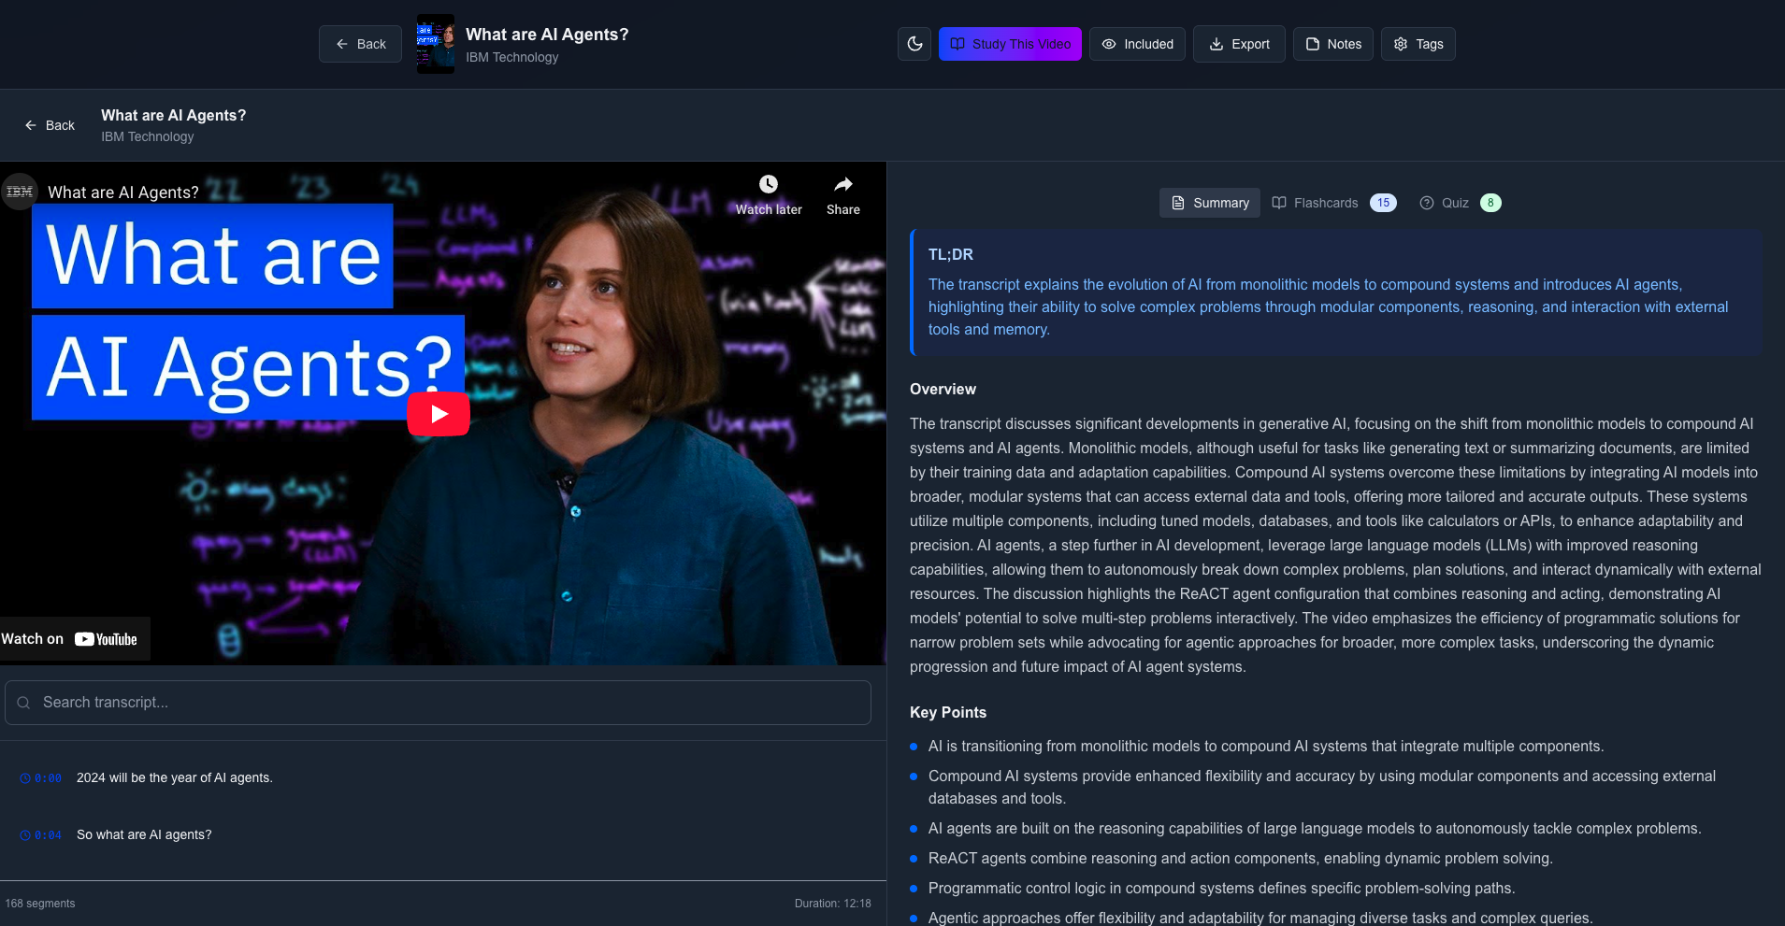Open the video thumbnail in top header

click(x=436, y=44)
